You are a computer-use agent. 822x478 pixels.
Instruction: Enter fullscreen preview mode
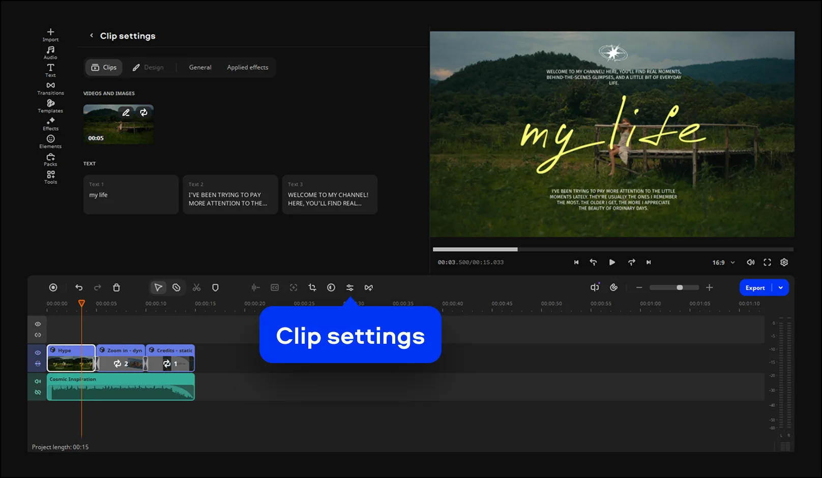coord(767,262)
